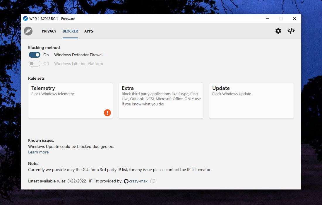Activate the Extra rule set card
Viewport: 322px width, 205px height.
[161, 100]
